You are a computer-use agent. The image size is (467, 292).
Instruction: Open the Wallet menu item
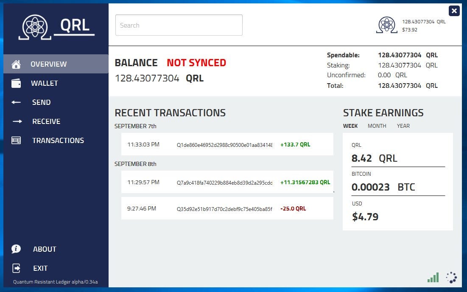click(x=56, y=83)
